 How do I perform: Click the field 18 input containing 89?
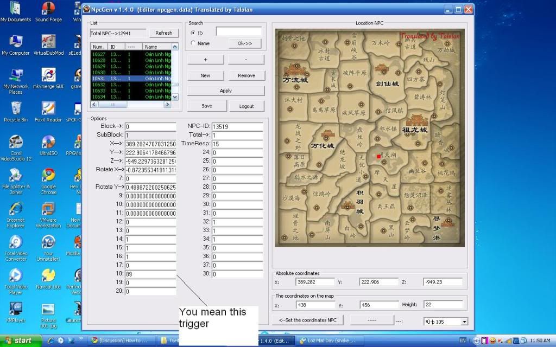(x=150, y=274)
